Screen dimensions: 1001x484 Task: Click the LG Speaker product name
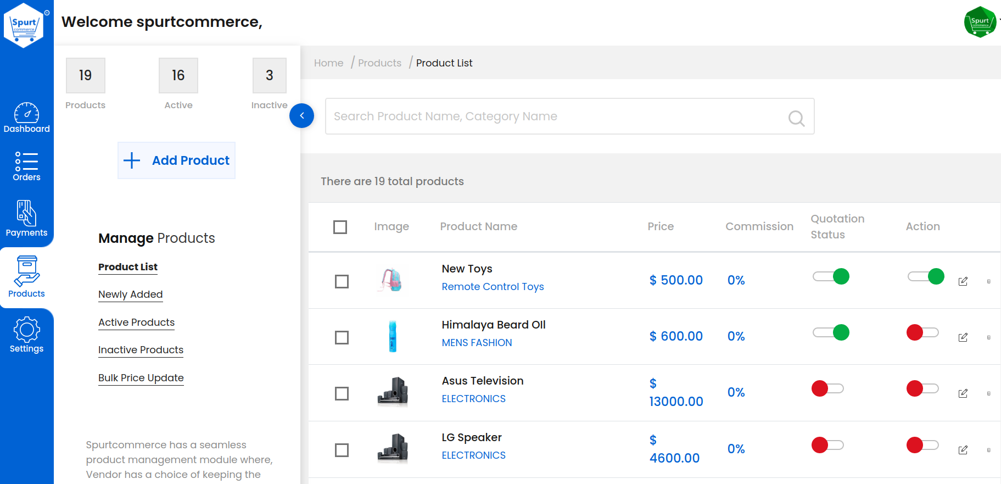pos(472,438)
